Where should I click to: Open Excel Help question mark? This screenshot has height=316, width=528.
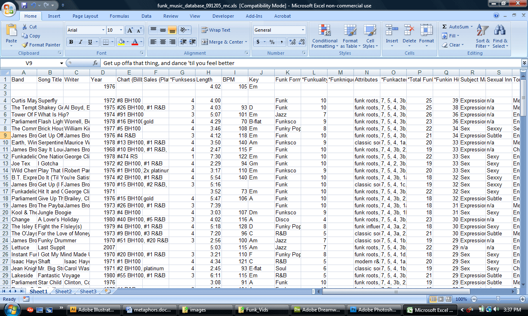pyautogui.click(x=496, y=16)
